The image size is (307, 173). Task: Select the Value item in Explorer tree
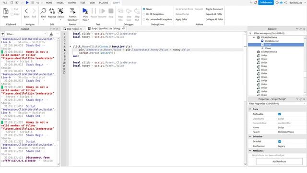click(x=268, y=48)
